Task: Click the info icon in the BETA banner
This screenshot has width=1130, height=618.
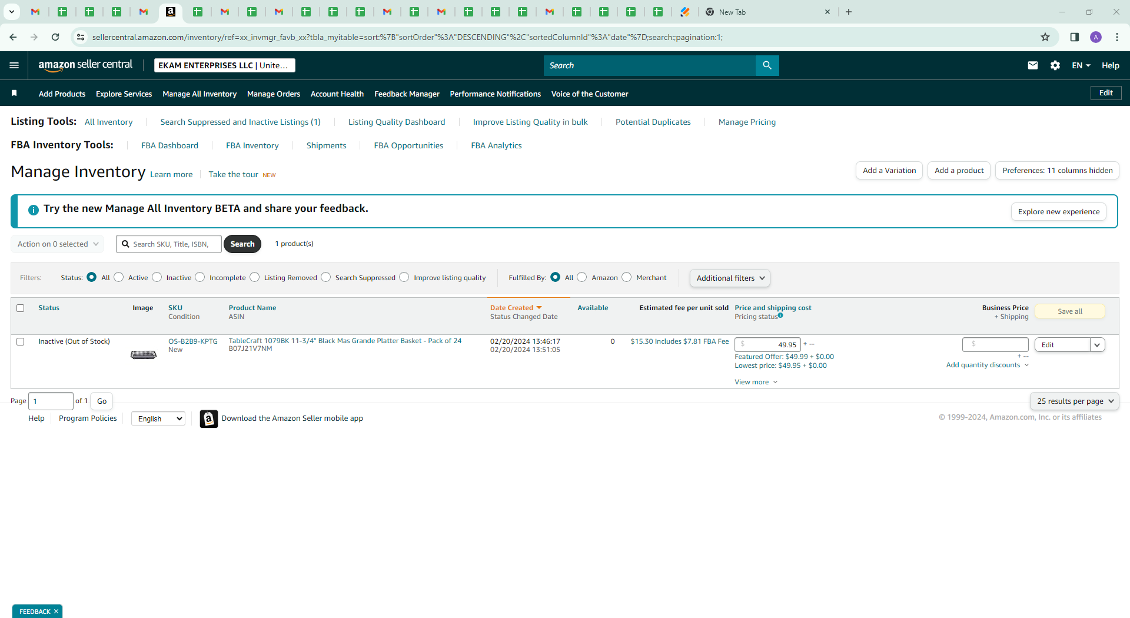Action: click(x=34, y=210)
